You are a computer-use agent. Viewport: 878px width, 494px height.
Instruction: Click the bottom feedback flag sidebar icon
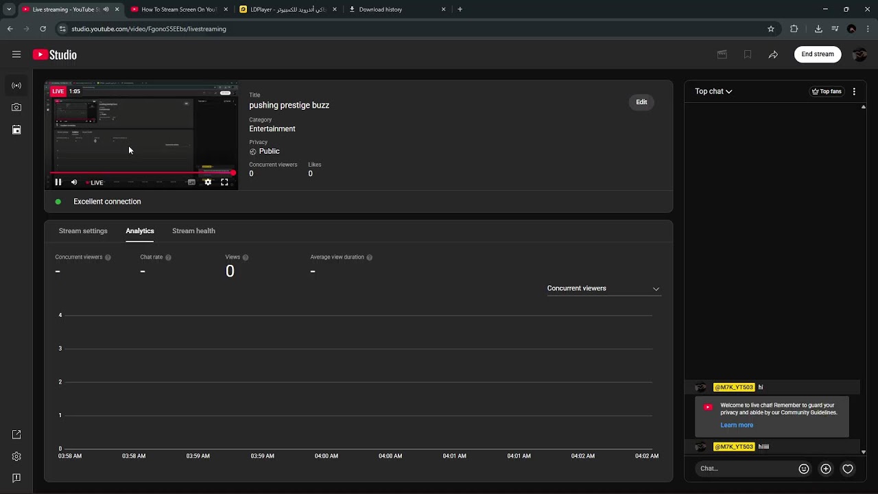(16, 478)
